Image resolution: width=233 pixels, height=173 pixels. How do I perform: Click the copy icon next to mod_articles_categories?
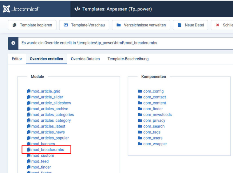(29, 115)
